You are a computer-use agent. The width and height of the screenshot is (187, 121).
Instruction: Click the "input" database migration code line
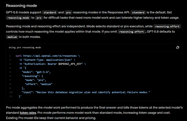86,92
